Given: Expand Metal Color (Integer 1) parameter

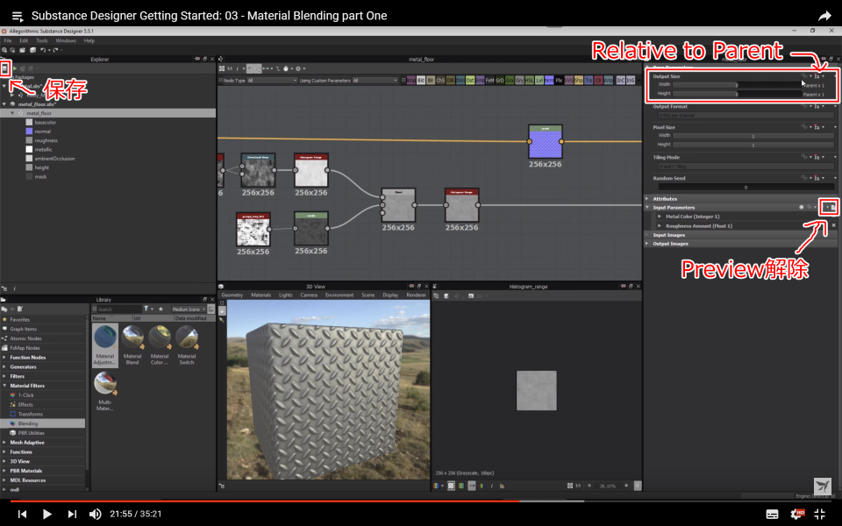Looking at the screenshot, I should pyautogui.click(x=660, y=217).
